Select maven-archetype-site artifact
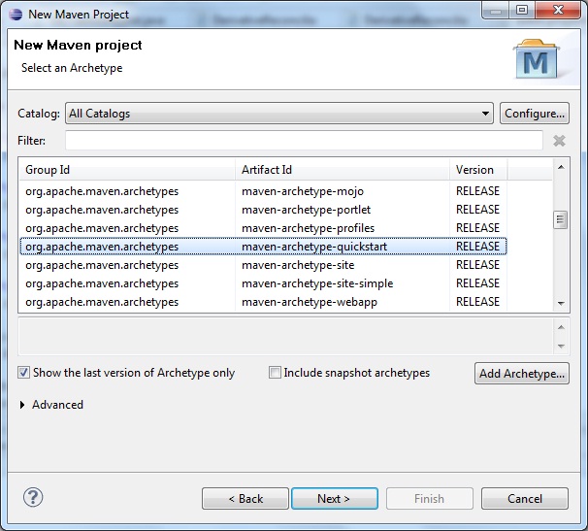 298,265
